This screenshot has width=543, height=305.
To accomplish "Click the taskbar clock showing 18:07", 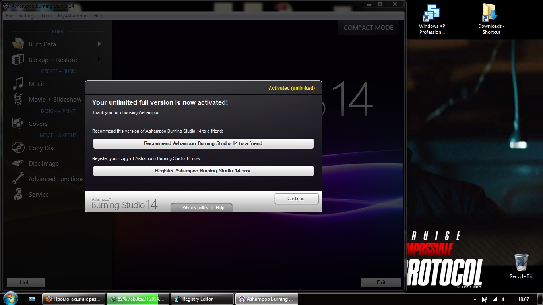I will (524, 299).
